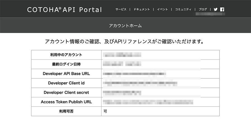Visit the ブログ link

pyautogui.click(x=203, y=9)
